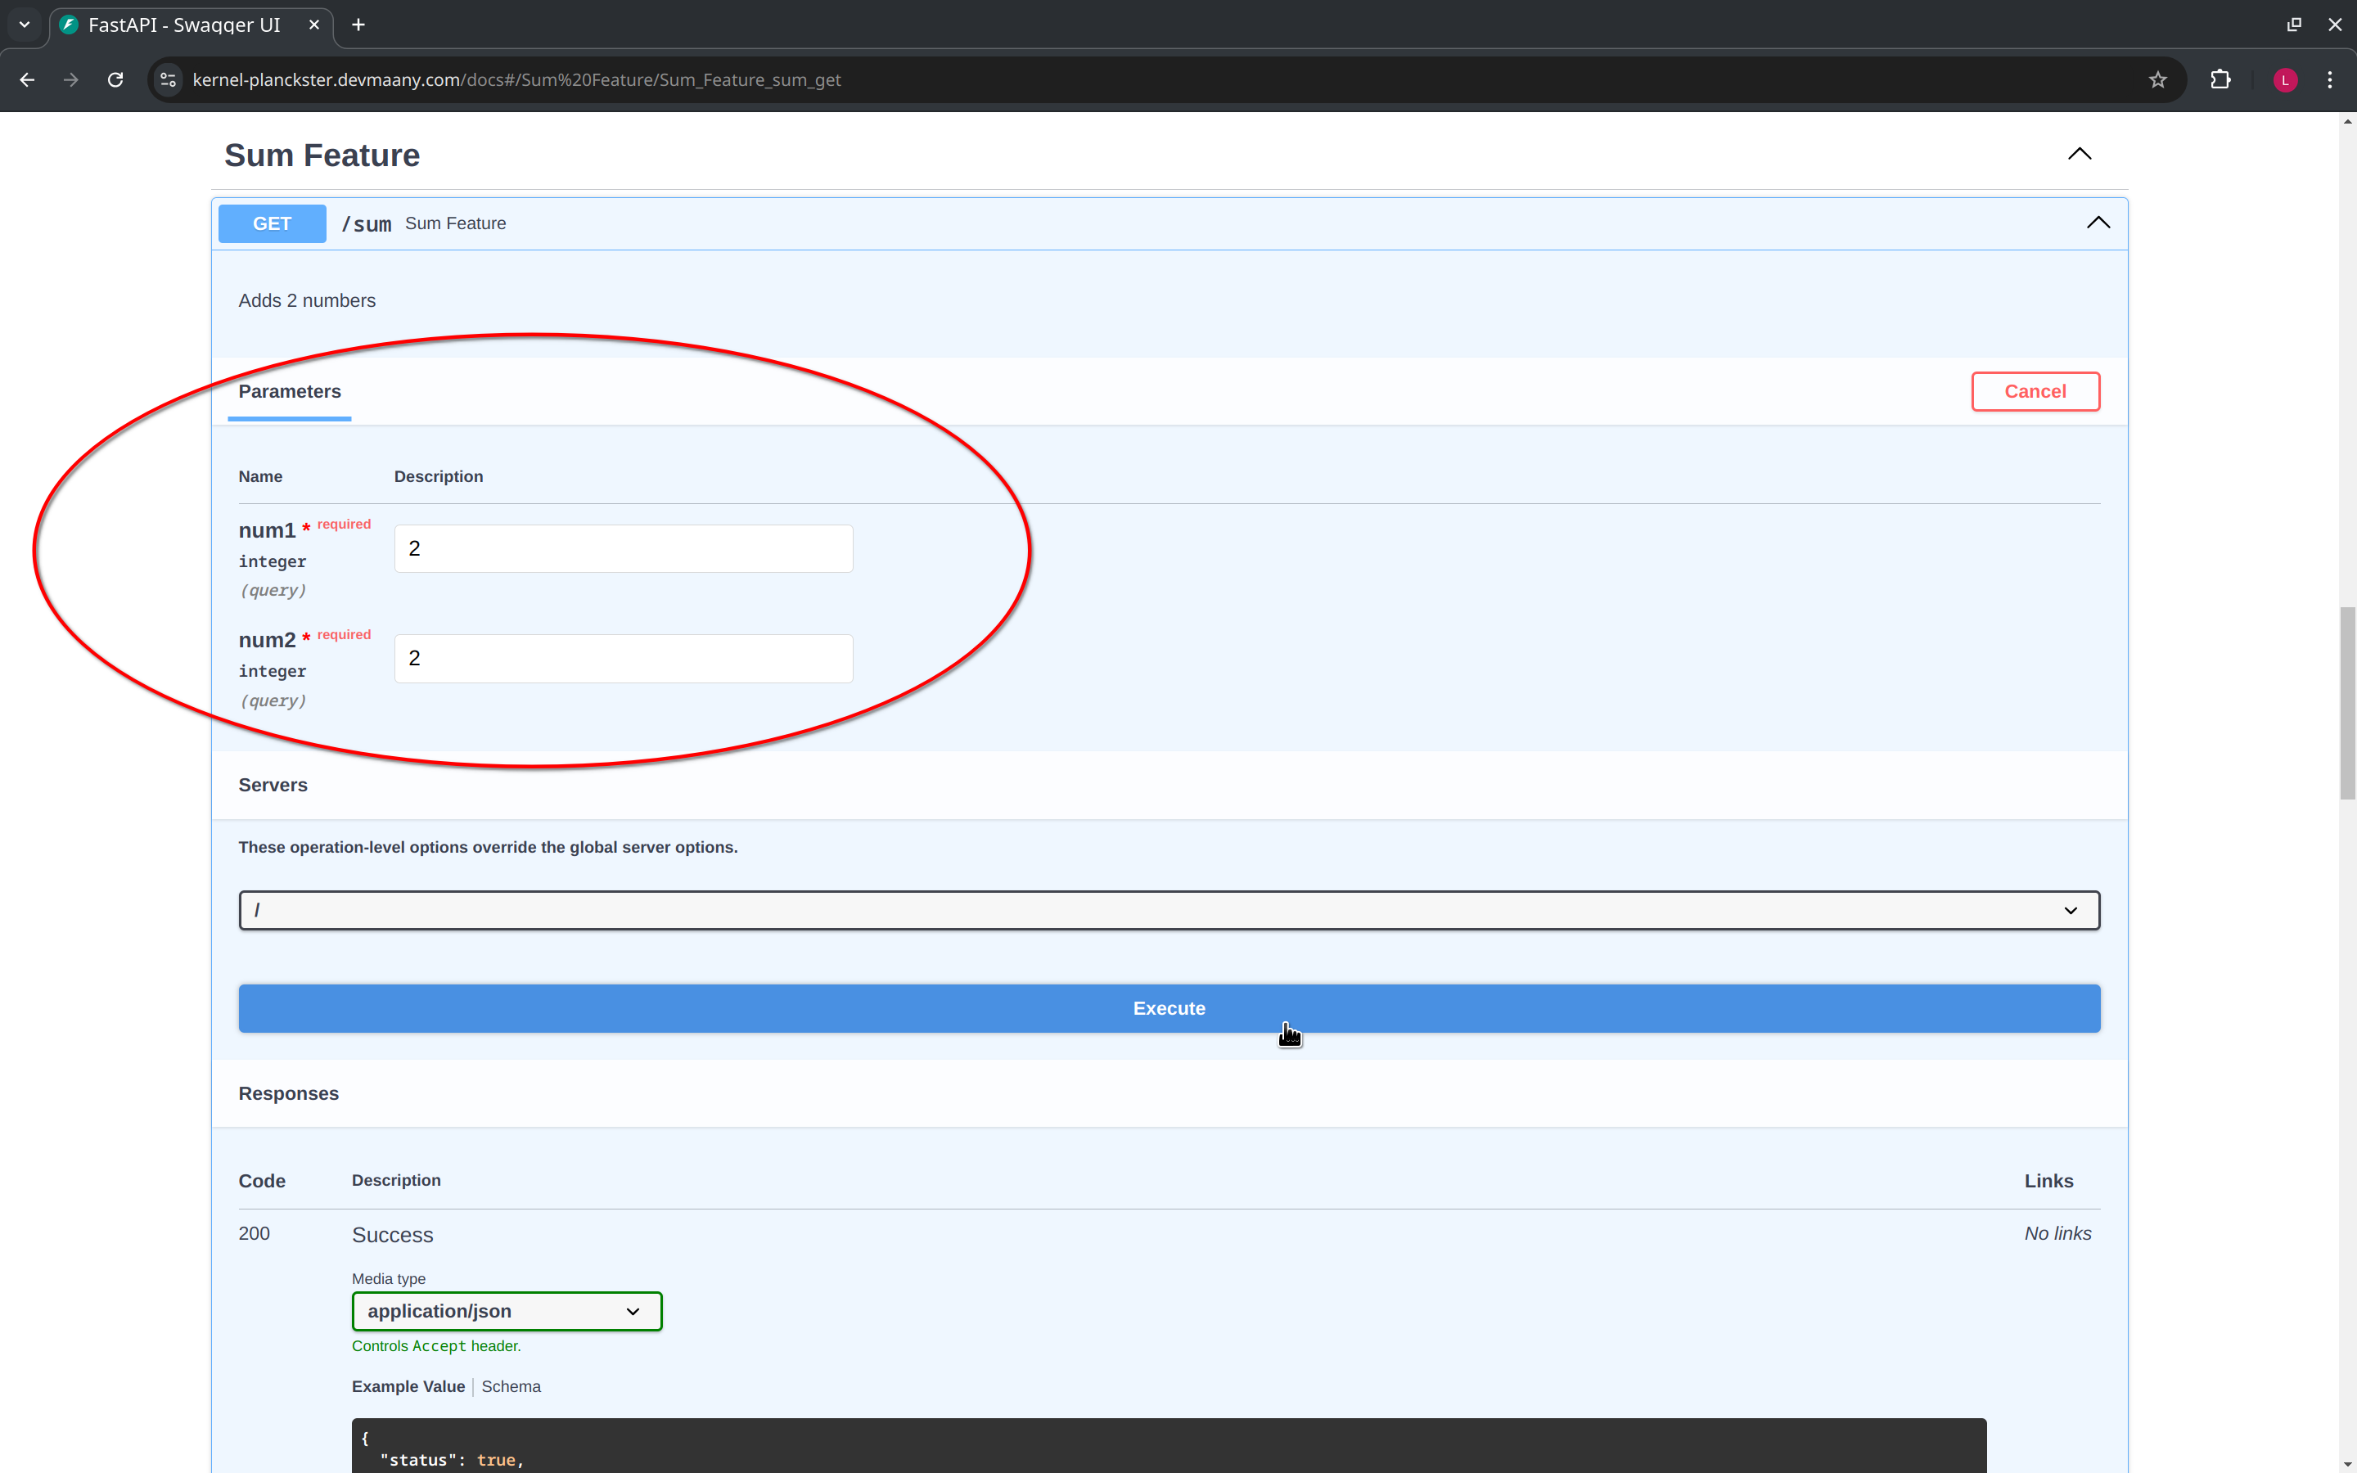This screenshot has width=2357, height=1473.
Task: Switch to the Schema tab
Action: pyautogui.click(x=511, y=1386)
